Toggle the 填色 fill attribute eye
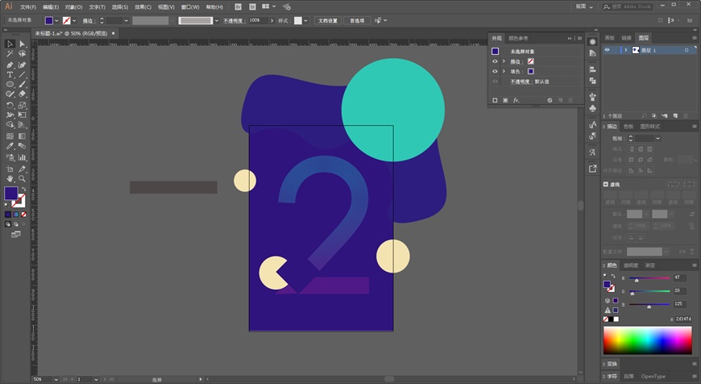 [x=495, y=71]
